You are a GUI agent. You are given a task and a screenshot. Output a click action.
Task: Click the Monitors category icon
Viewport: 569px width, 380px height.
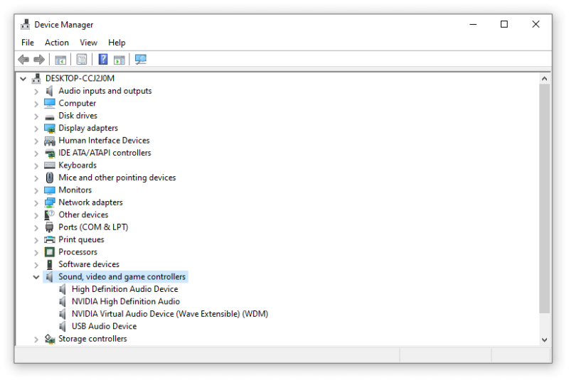49,190
